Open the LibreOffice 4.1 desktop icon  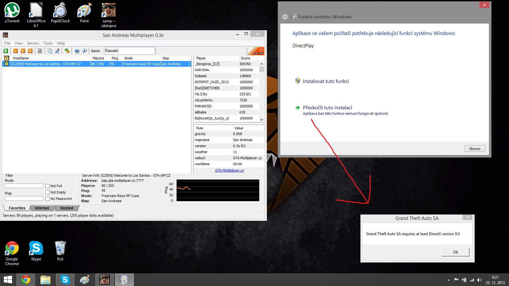pyautogui.click(x=36, y=15)
